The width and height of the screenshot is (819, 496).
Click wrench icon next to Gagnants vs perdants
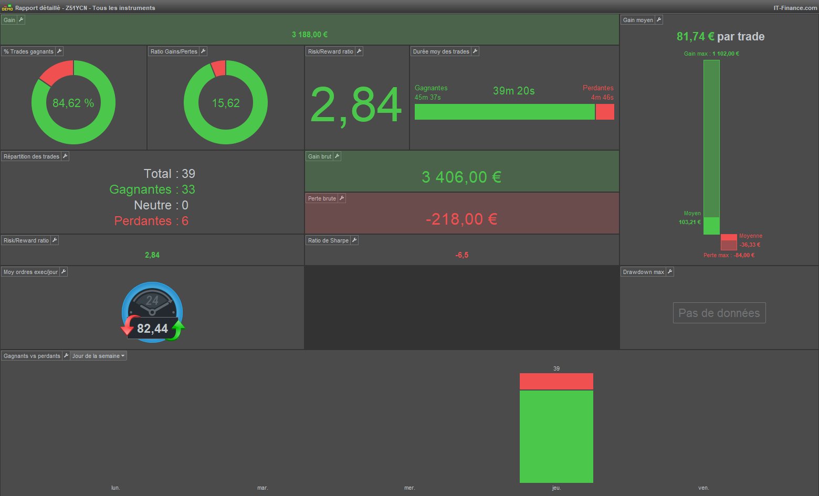[66, 356]
